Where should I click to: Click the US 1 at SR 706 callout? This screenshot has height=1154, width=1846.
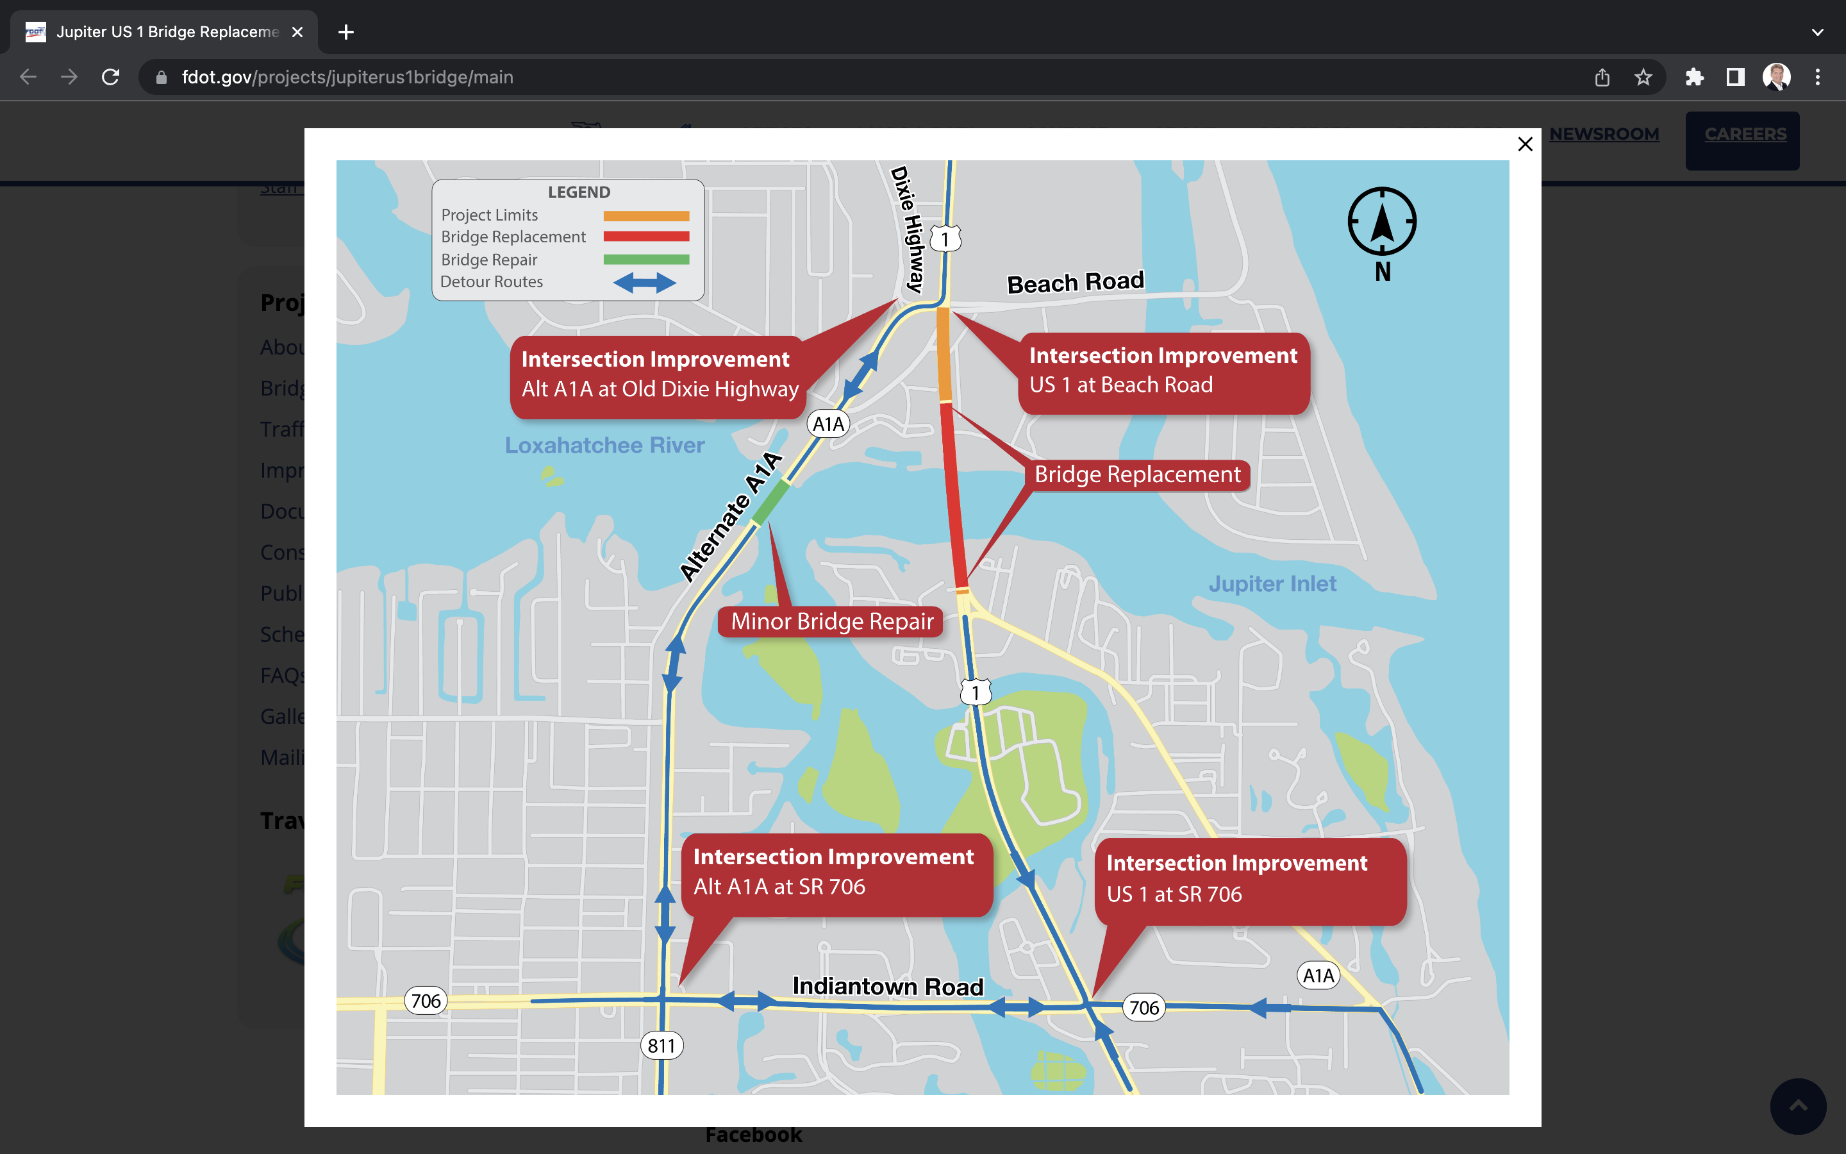[x=1251, y=882]
